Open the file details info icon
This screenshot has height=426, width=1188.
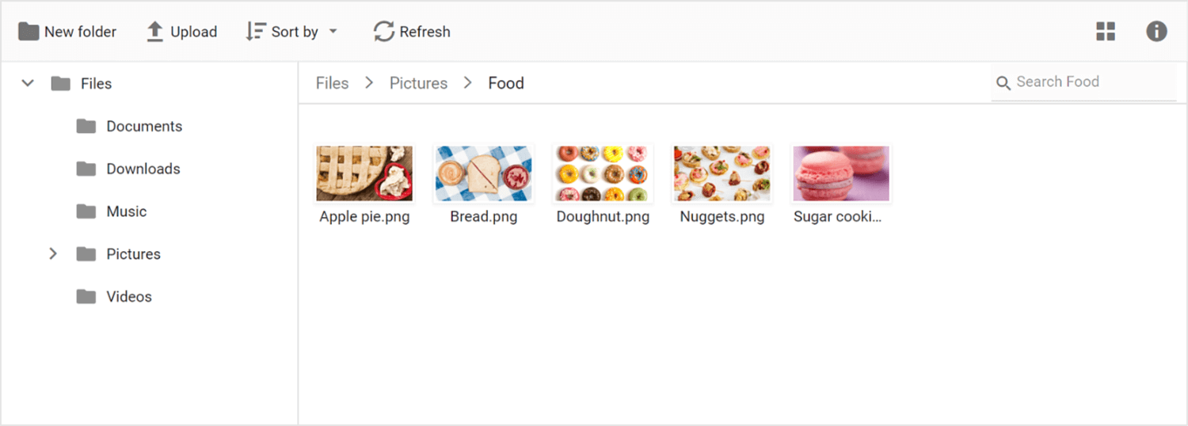tap(1156, 32)
